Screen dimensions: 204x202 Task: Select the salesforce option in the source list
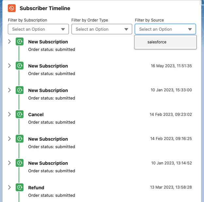165,42
